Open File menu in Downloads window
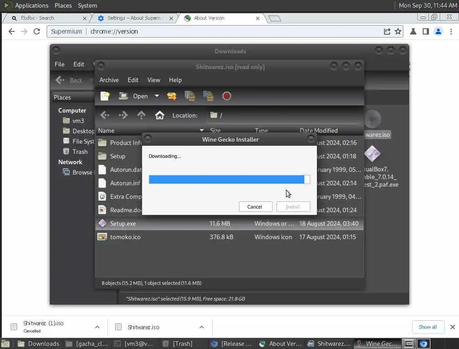 tap(60, 64)
